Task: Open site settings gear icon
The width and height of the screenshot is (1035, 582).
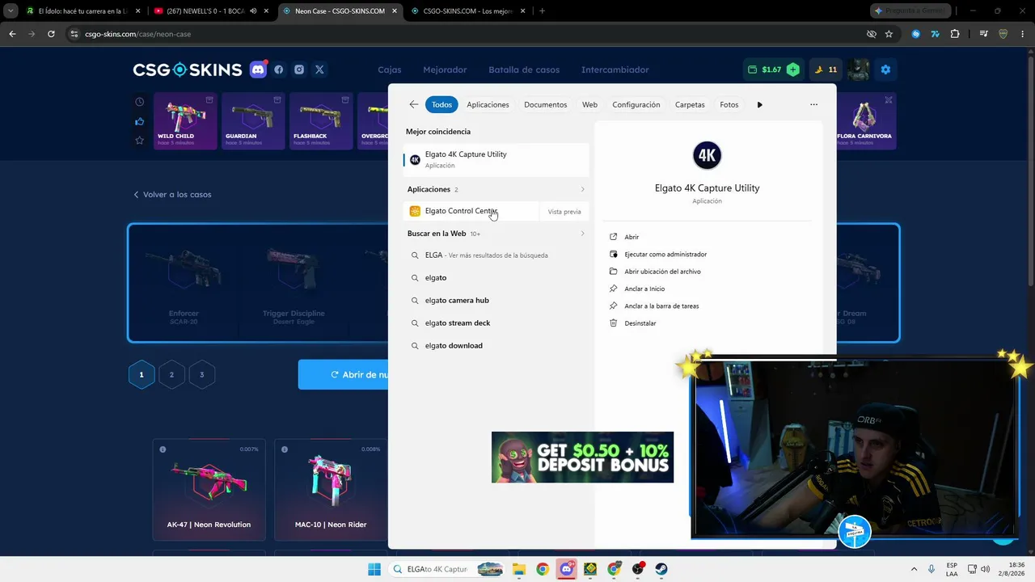Action: 885,70
